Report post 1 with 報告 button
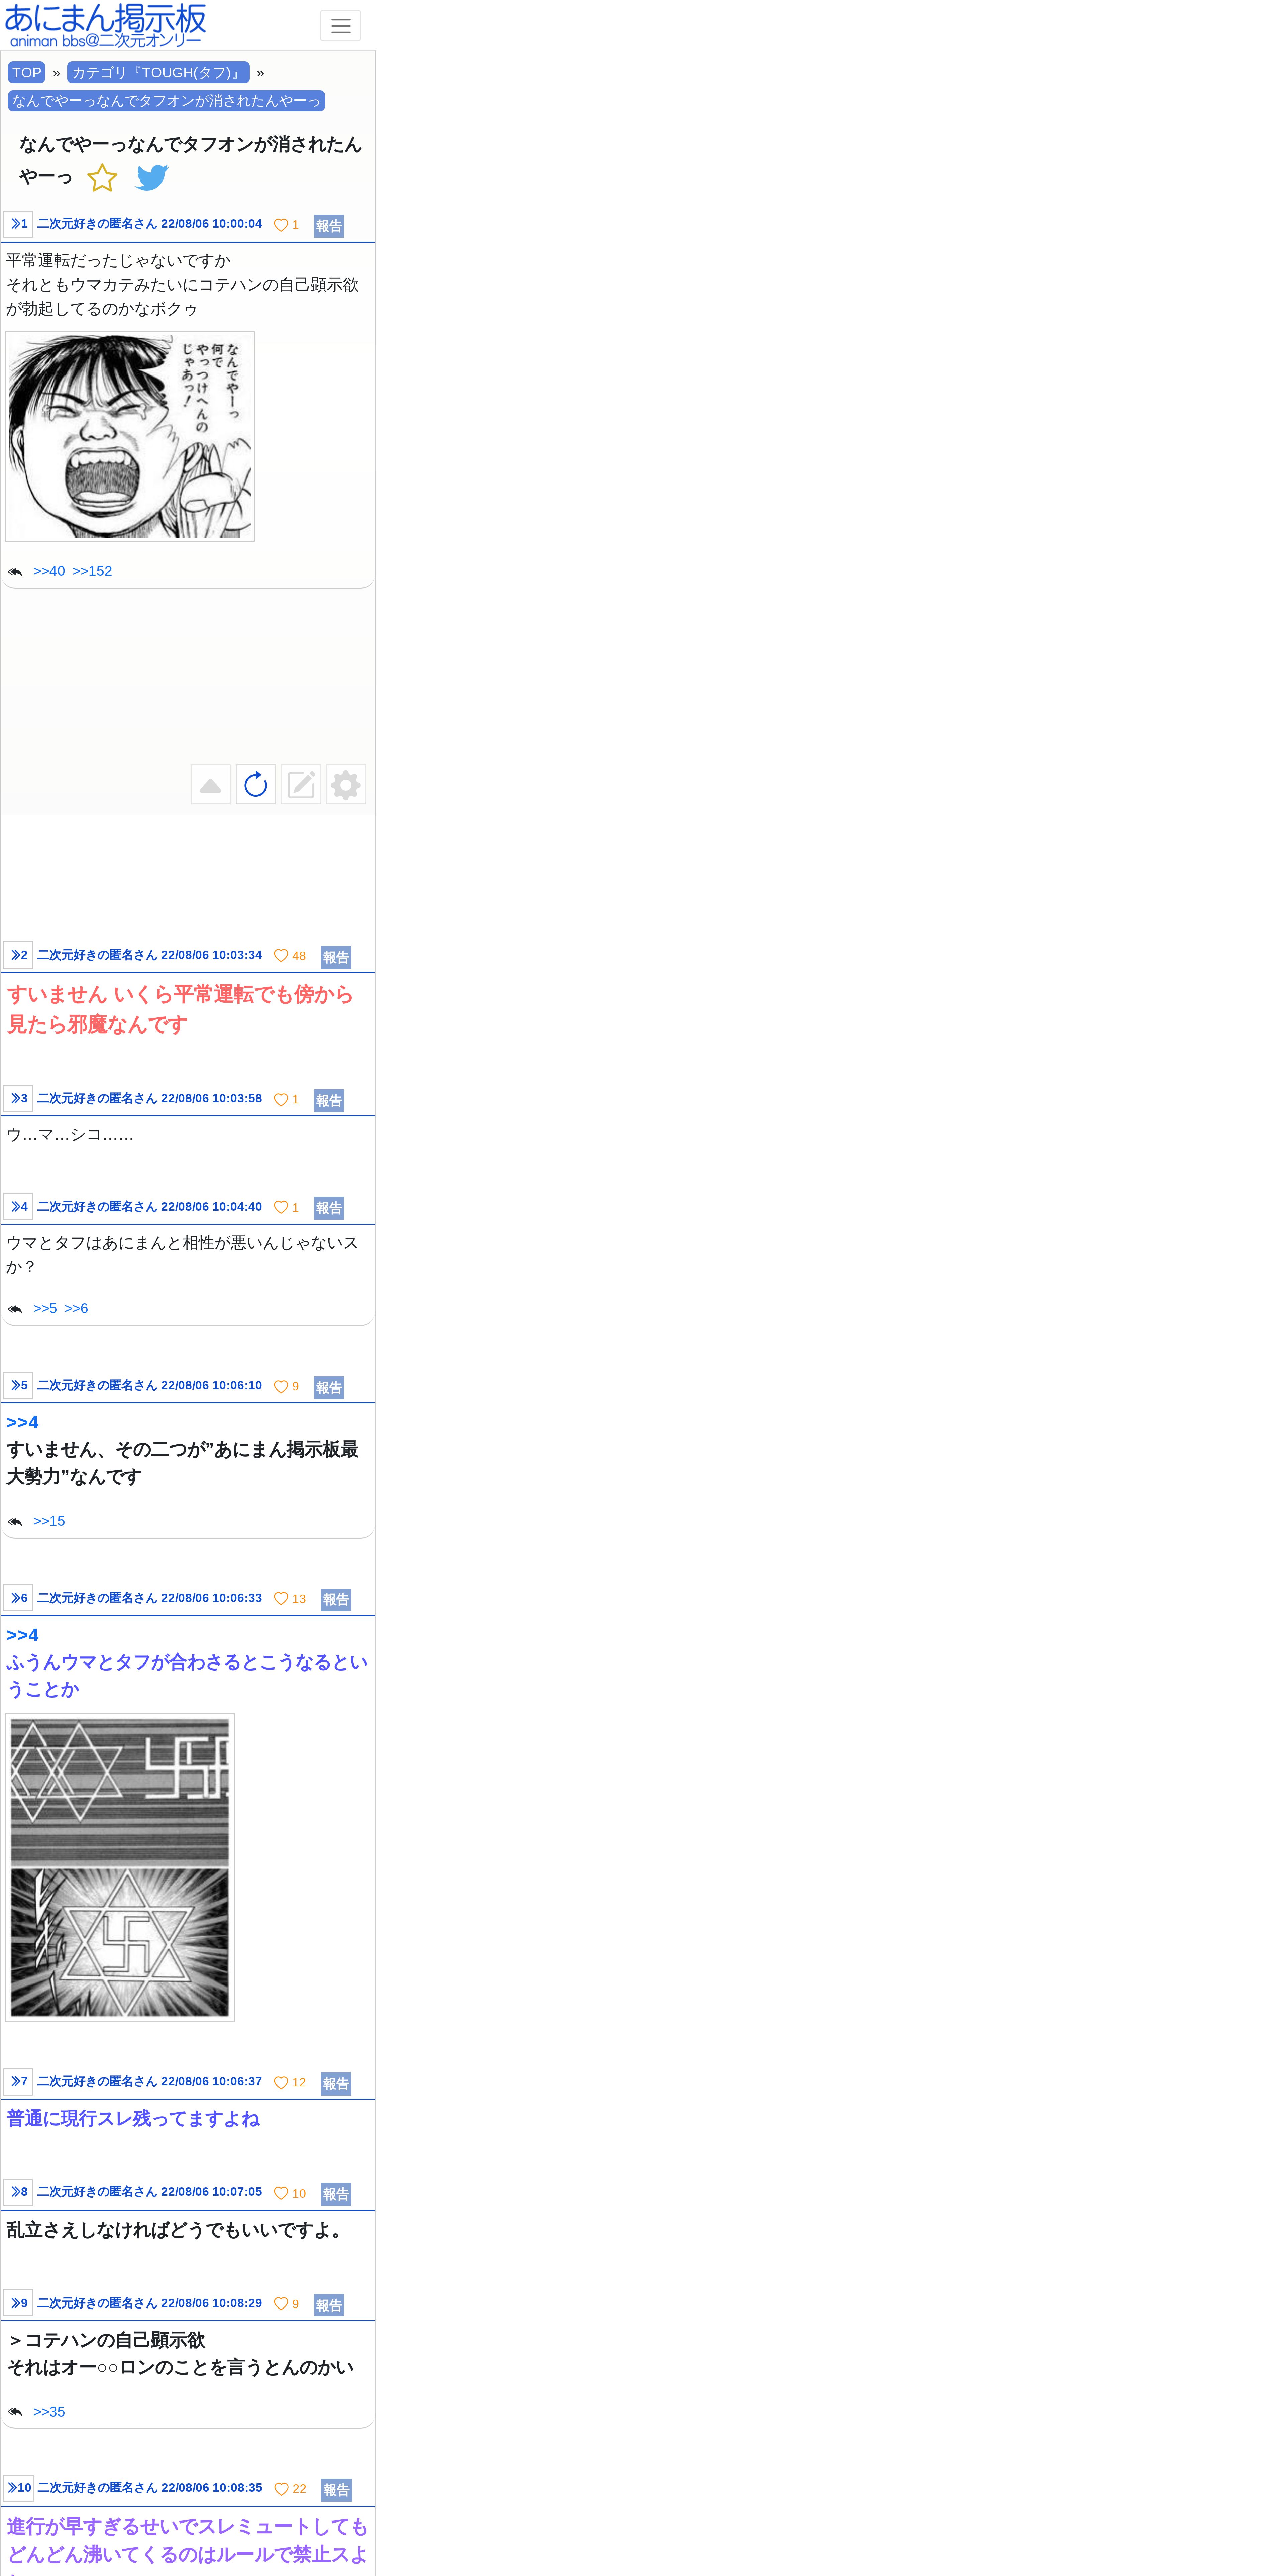The image size is (1288, 2576). 329,226
